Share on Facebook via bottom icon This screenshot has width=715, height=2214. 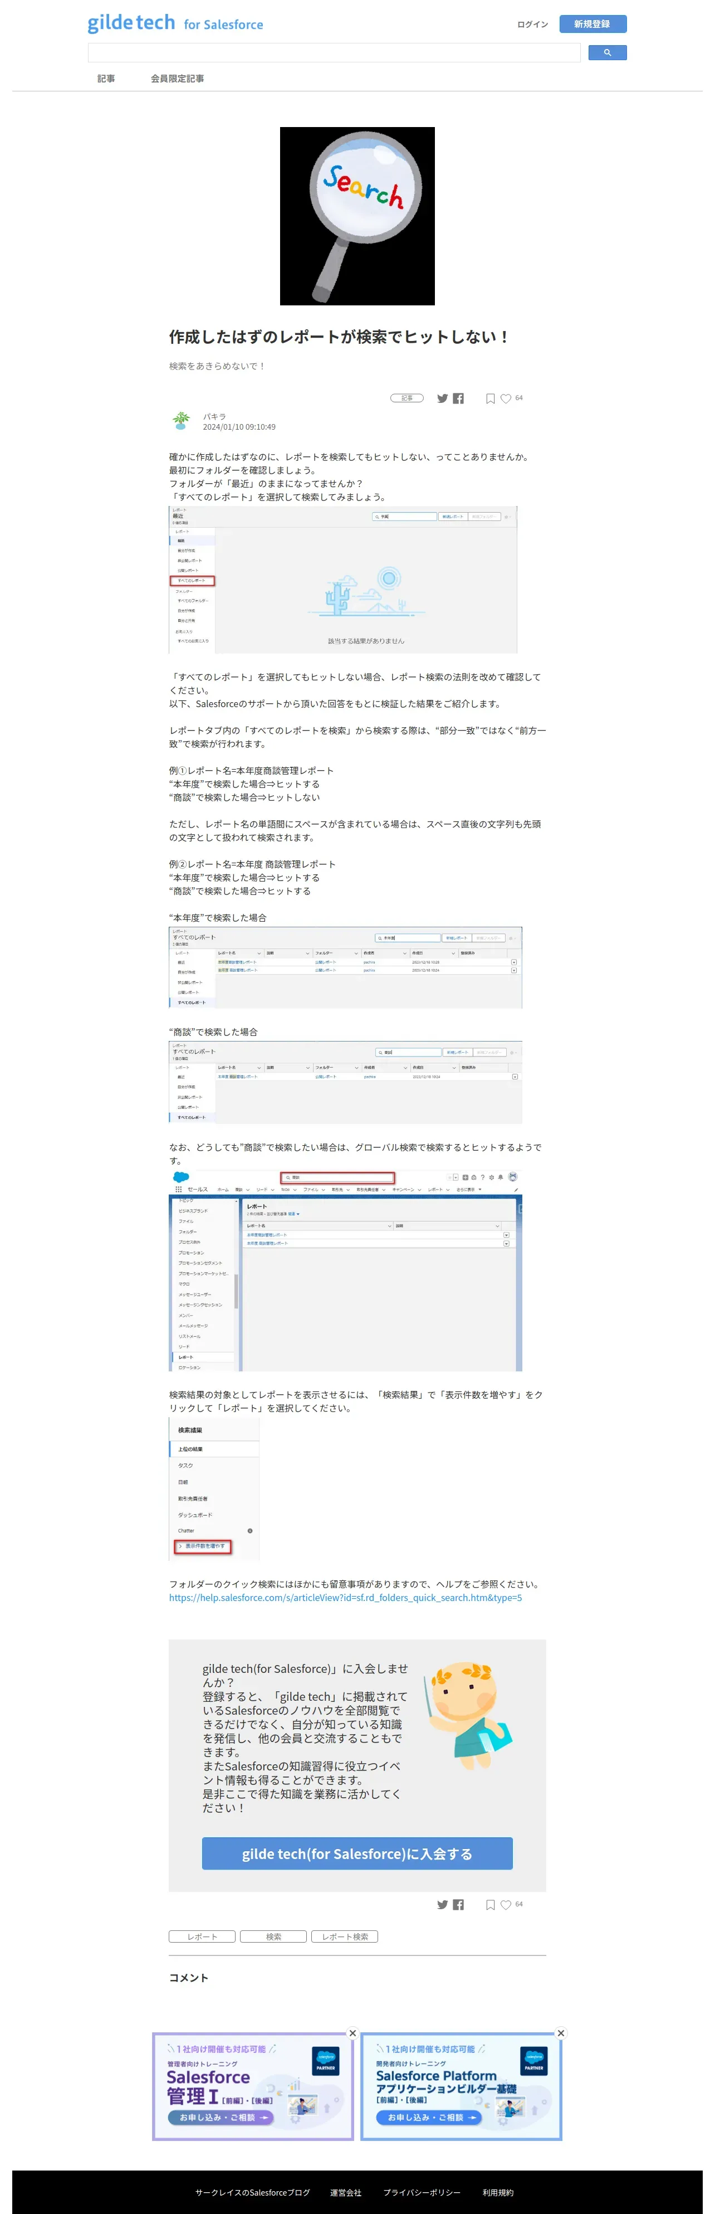[458, 1905]
